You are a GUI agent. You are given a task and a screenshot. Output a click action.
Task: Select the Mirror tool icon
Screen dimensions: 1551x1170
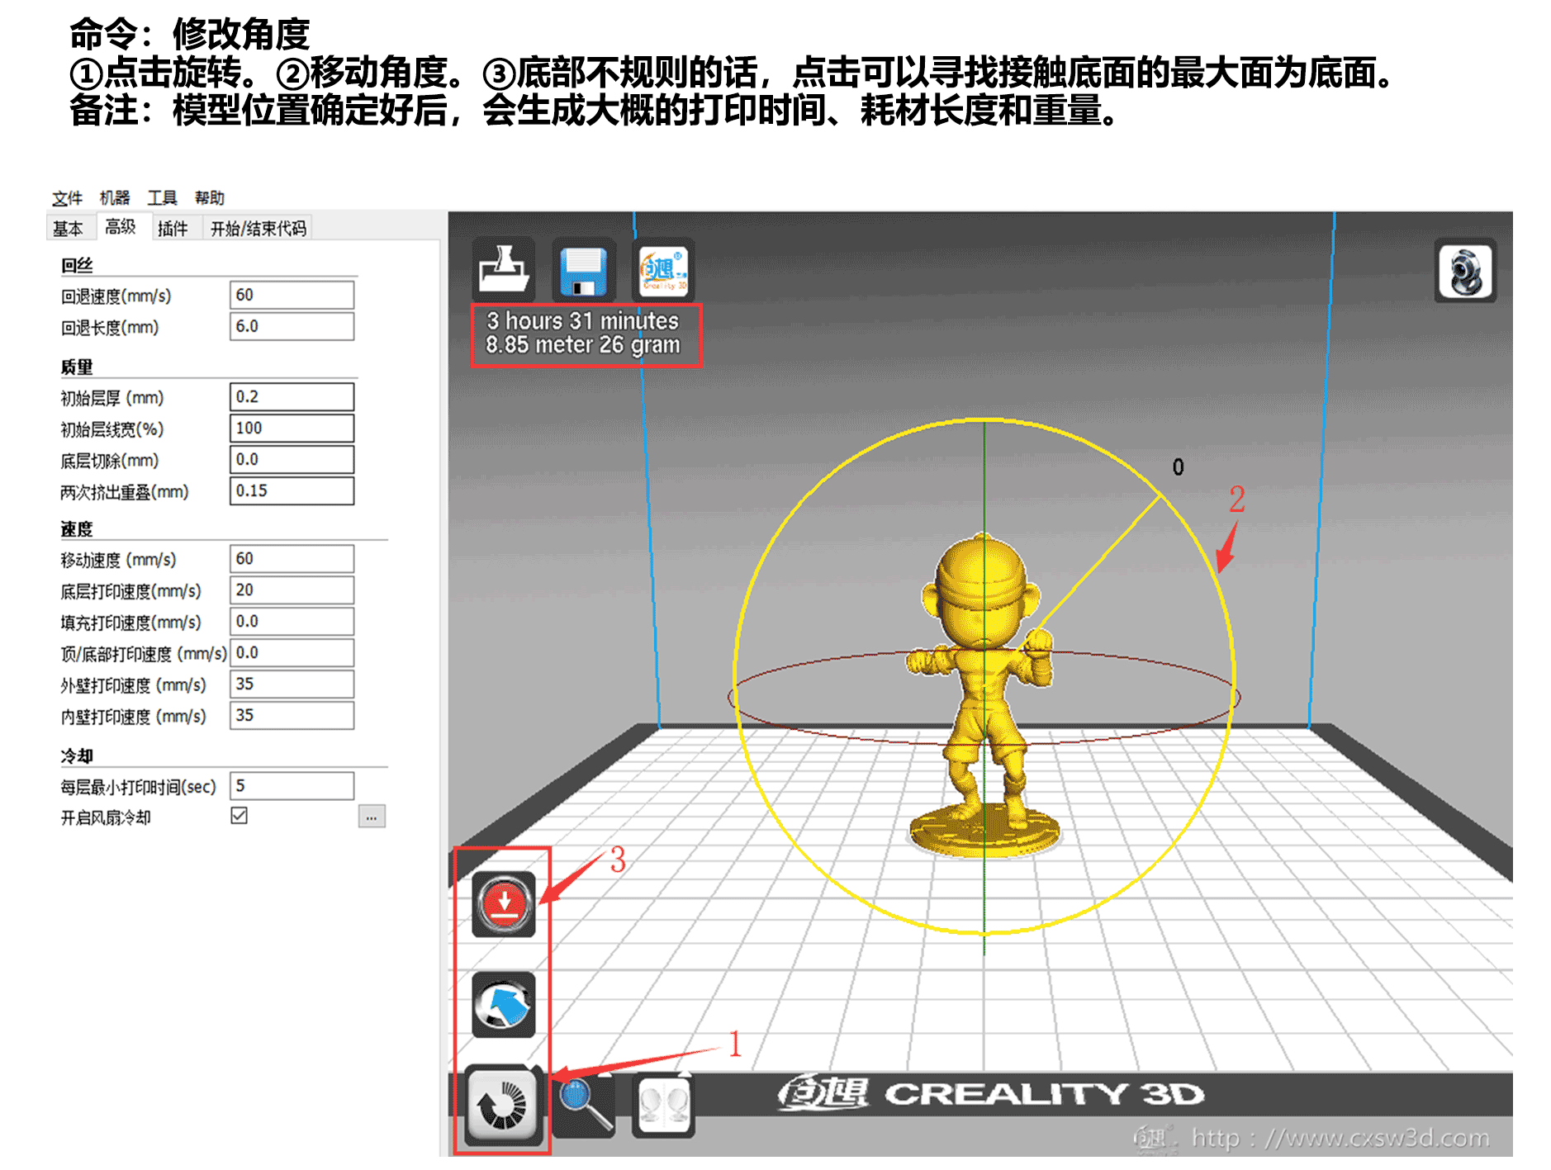point(664,1106)
